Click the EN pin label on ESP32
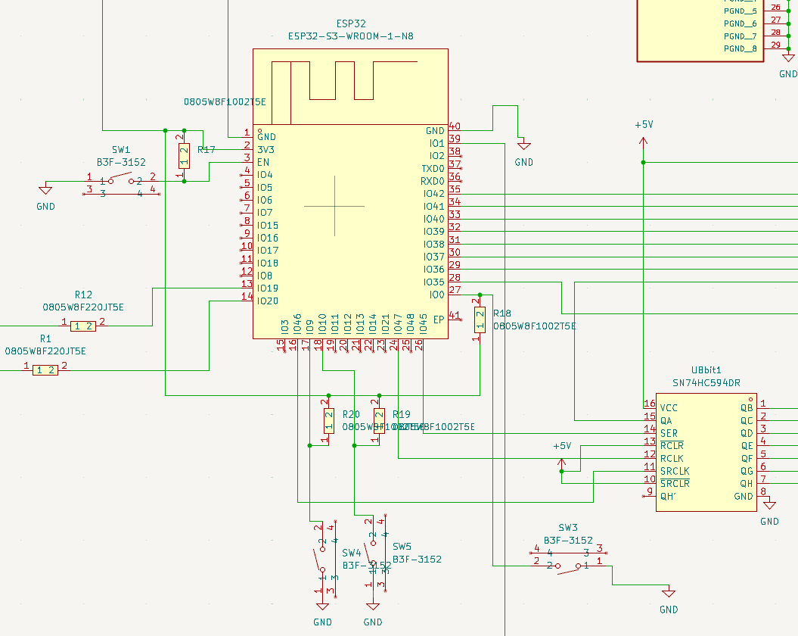 (x=263, y=162)
